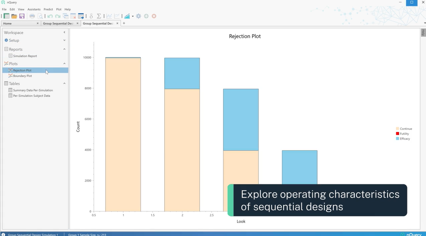Screen dimensions: 426x236
Task: Select Summary Data Per-Simulation table
Action: (x=30, y=90)
